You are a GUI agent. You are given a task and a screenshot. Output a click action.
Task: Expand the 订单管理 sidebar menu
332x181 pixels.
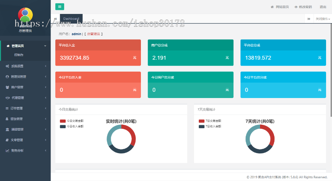click(x=25, y=108)
